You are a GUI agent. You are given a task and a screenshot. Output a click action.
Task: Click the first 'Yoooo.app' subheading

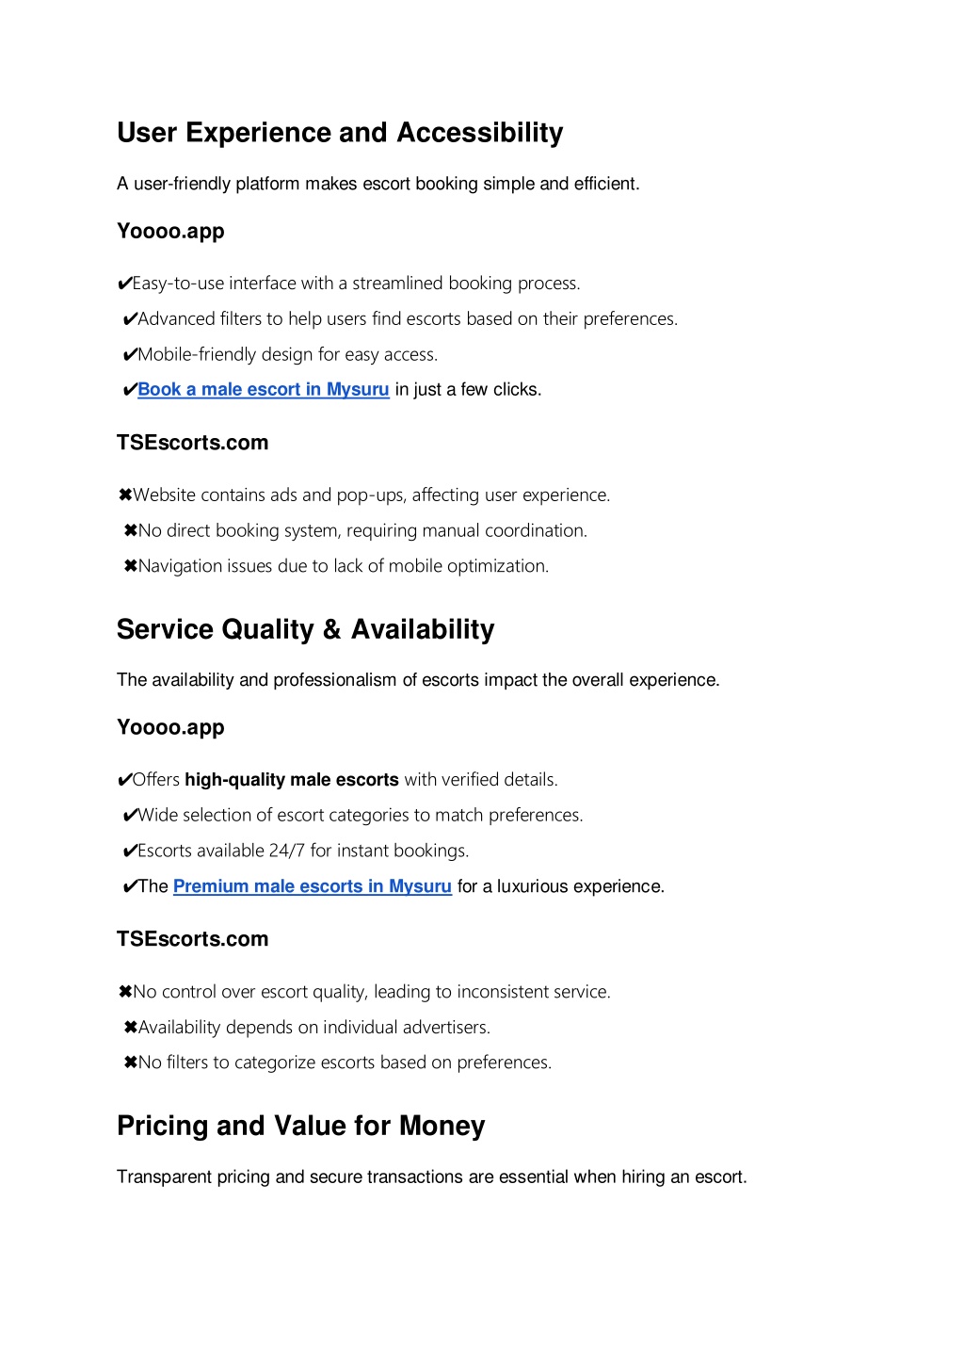click(170, 232)
